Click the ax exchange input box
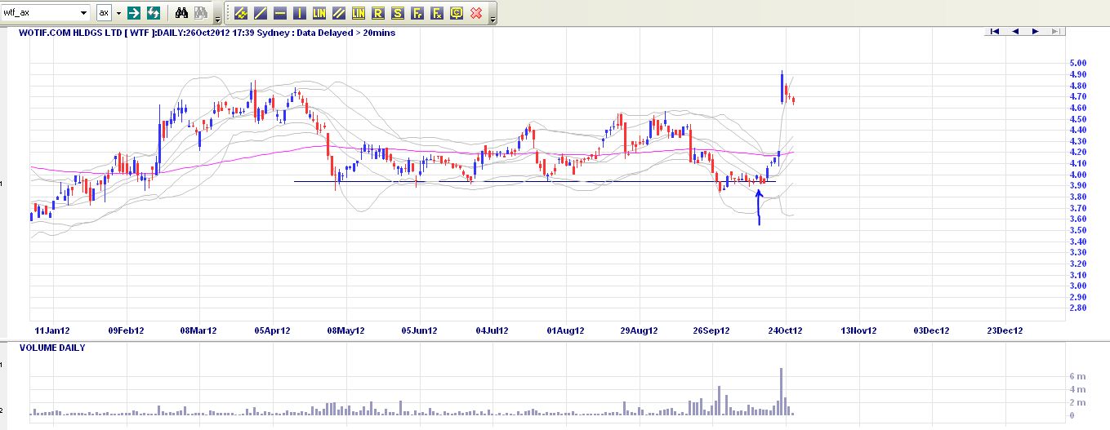The width and height of the screenshot is (1110, 430). [105, 13]
